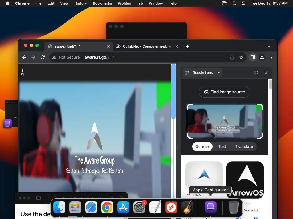Click the Aware logo in page header
The height and width of the screenshot is (219, 293).
pos(23,73)
